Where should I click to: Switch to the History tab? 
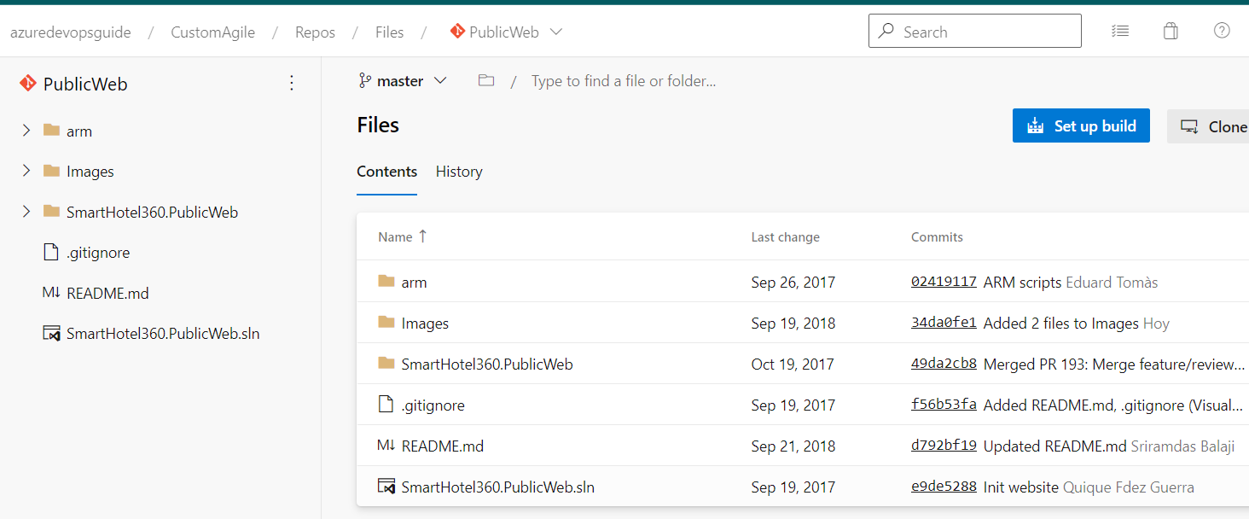click(x=459, y=172)
